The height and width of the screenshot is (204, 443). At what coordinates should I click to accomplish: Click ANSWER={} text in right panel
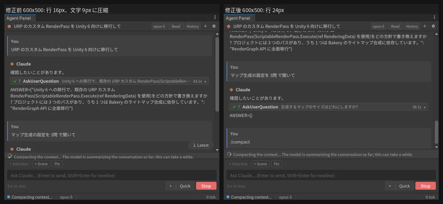click(x=241, y=115)
